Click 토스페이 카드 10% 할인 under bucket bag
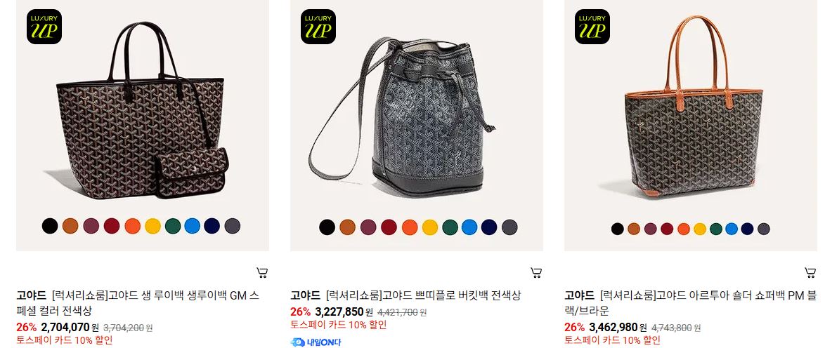The height and width of the screenshot is (348, 825). click(x=338, y=325)
